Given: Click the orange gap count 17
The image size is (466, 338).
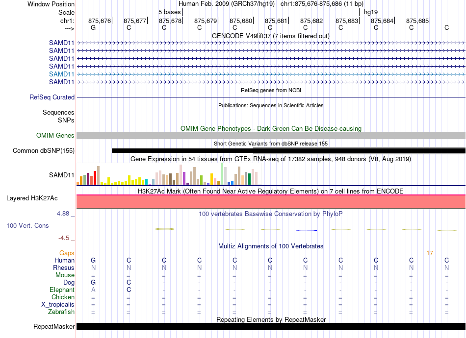Looking at the screenshot, I should [430, 253].
